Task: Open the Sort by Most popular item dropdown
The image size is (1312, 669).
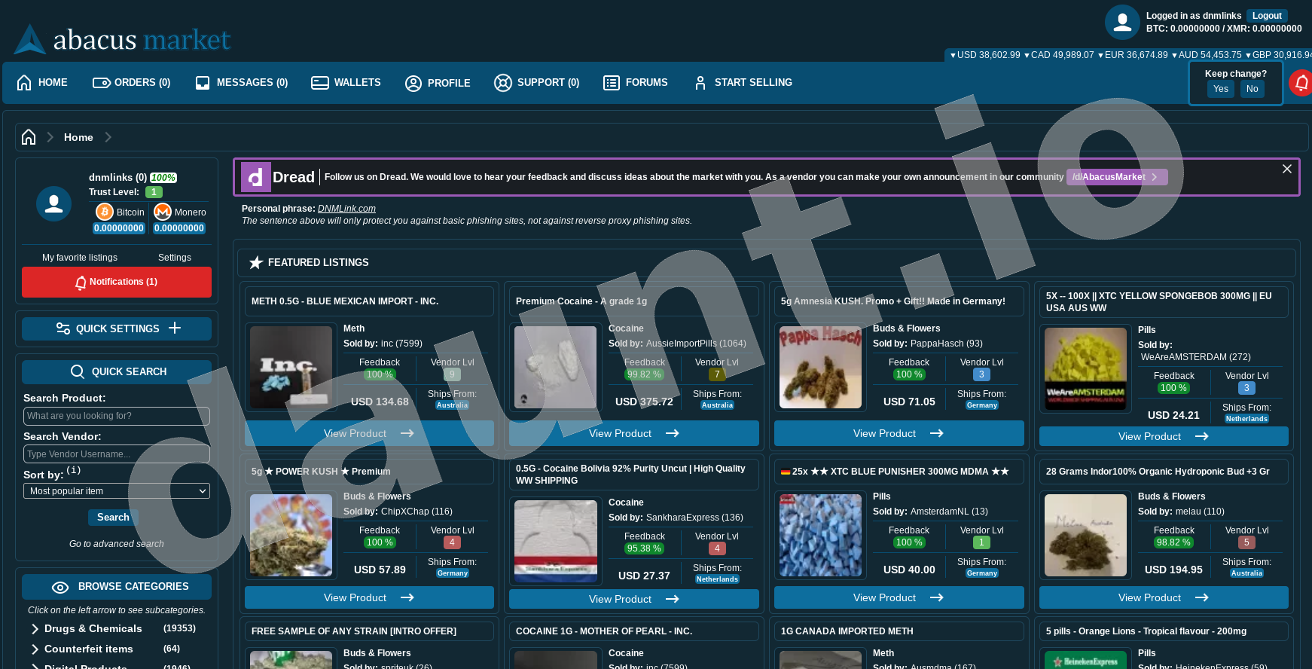Action: (x=117, y=491)
